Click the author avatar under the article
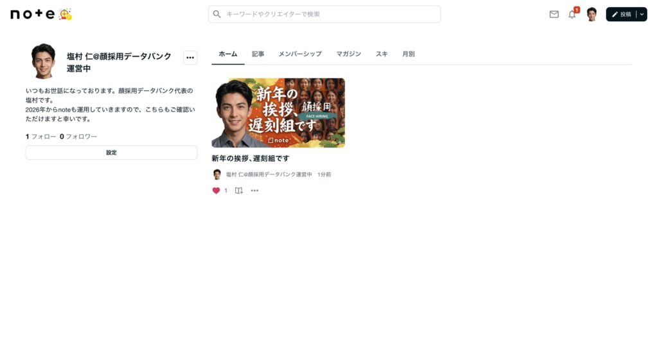The image size is (658, 356). coord(217,174)
